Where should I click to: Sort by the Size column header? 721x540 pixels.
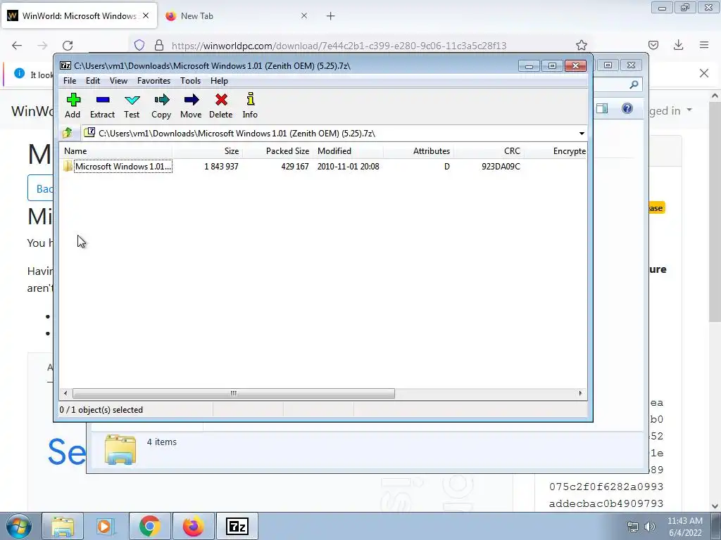[207, 151]
